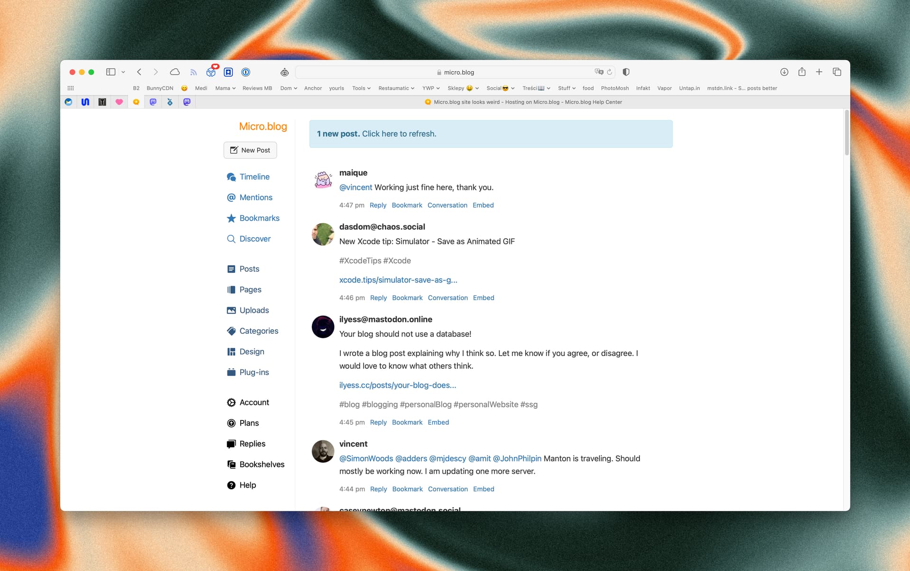Switch to the pink heart pinned tab
This screenshot has width=910, height=571.
(x=119, y=102)
